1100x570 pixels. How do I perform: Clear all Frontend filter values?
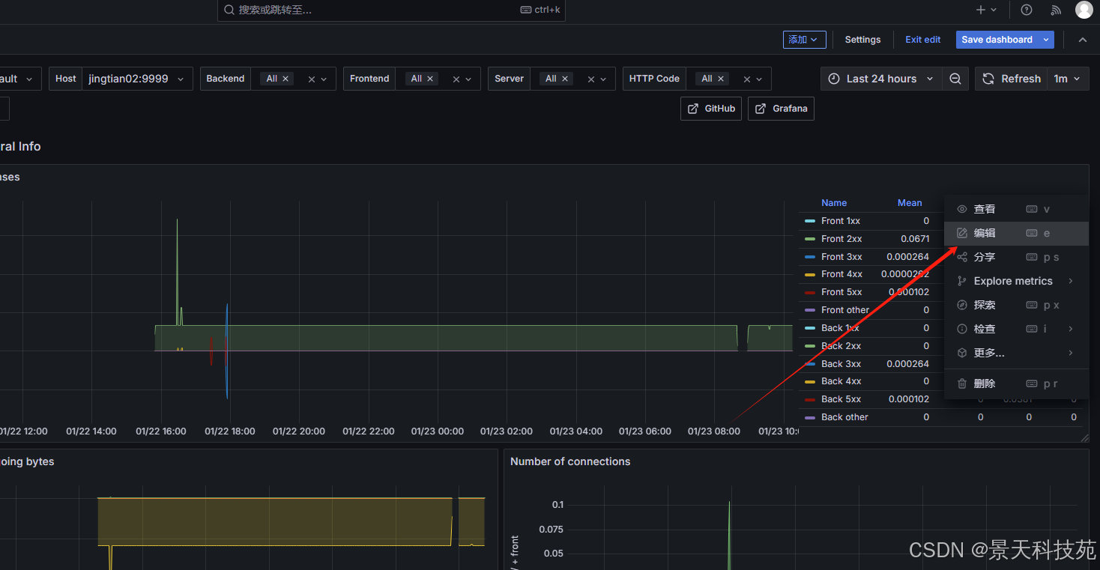(x=456, y=79)
